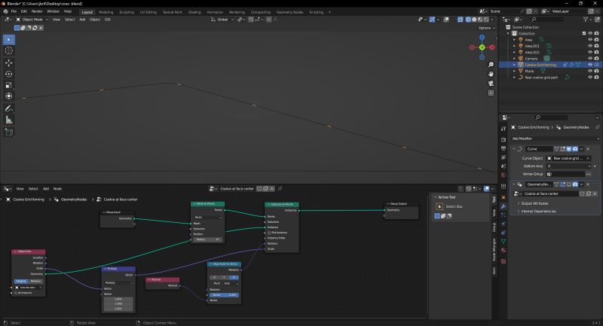This screenshot has height=326, width=603.
Task: Remove the Curve modifier
Action: click(588, 148)
